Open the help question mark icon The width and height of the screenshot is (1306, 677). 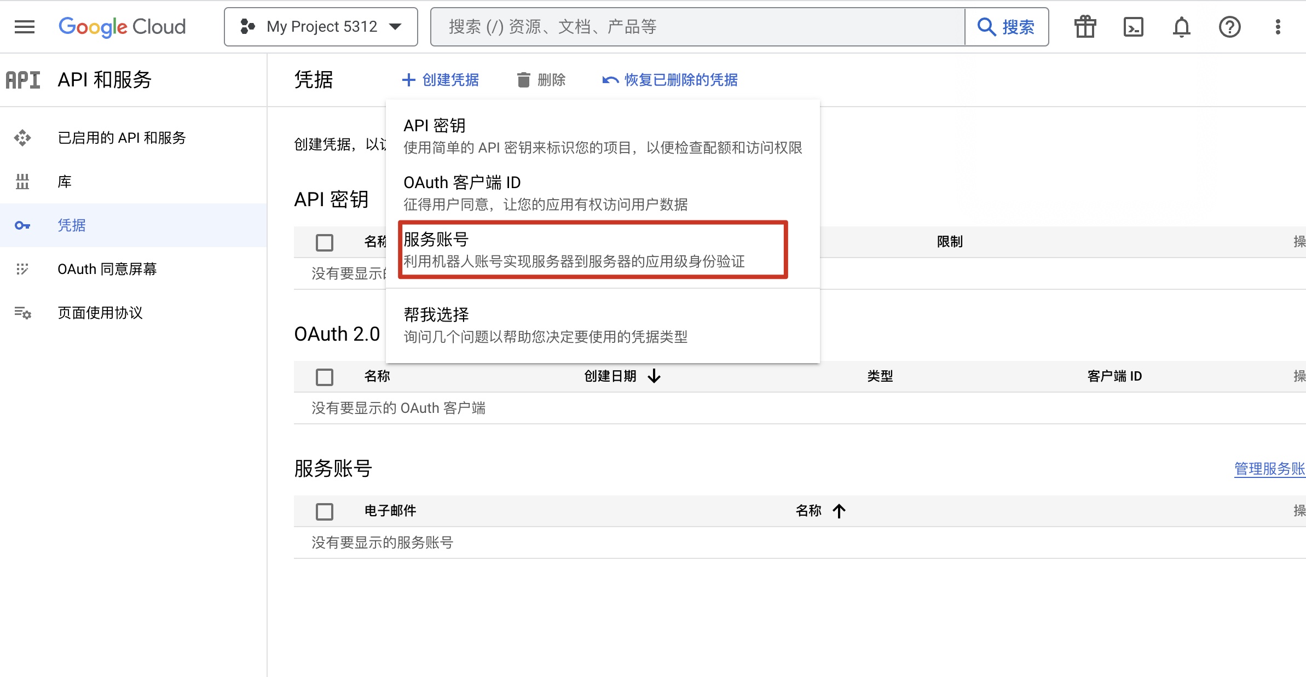[x=1229, y=27]
